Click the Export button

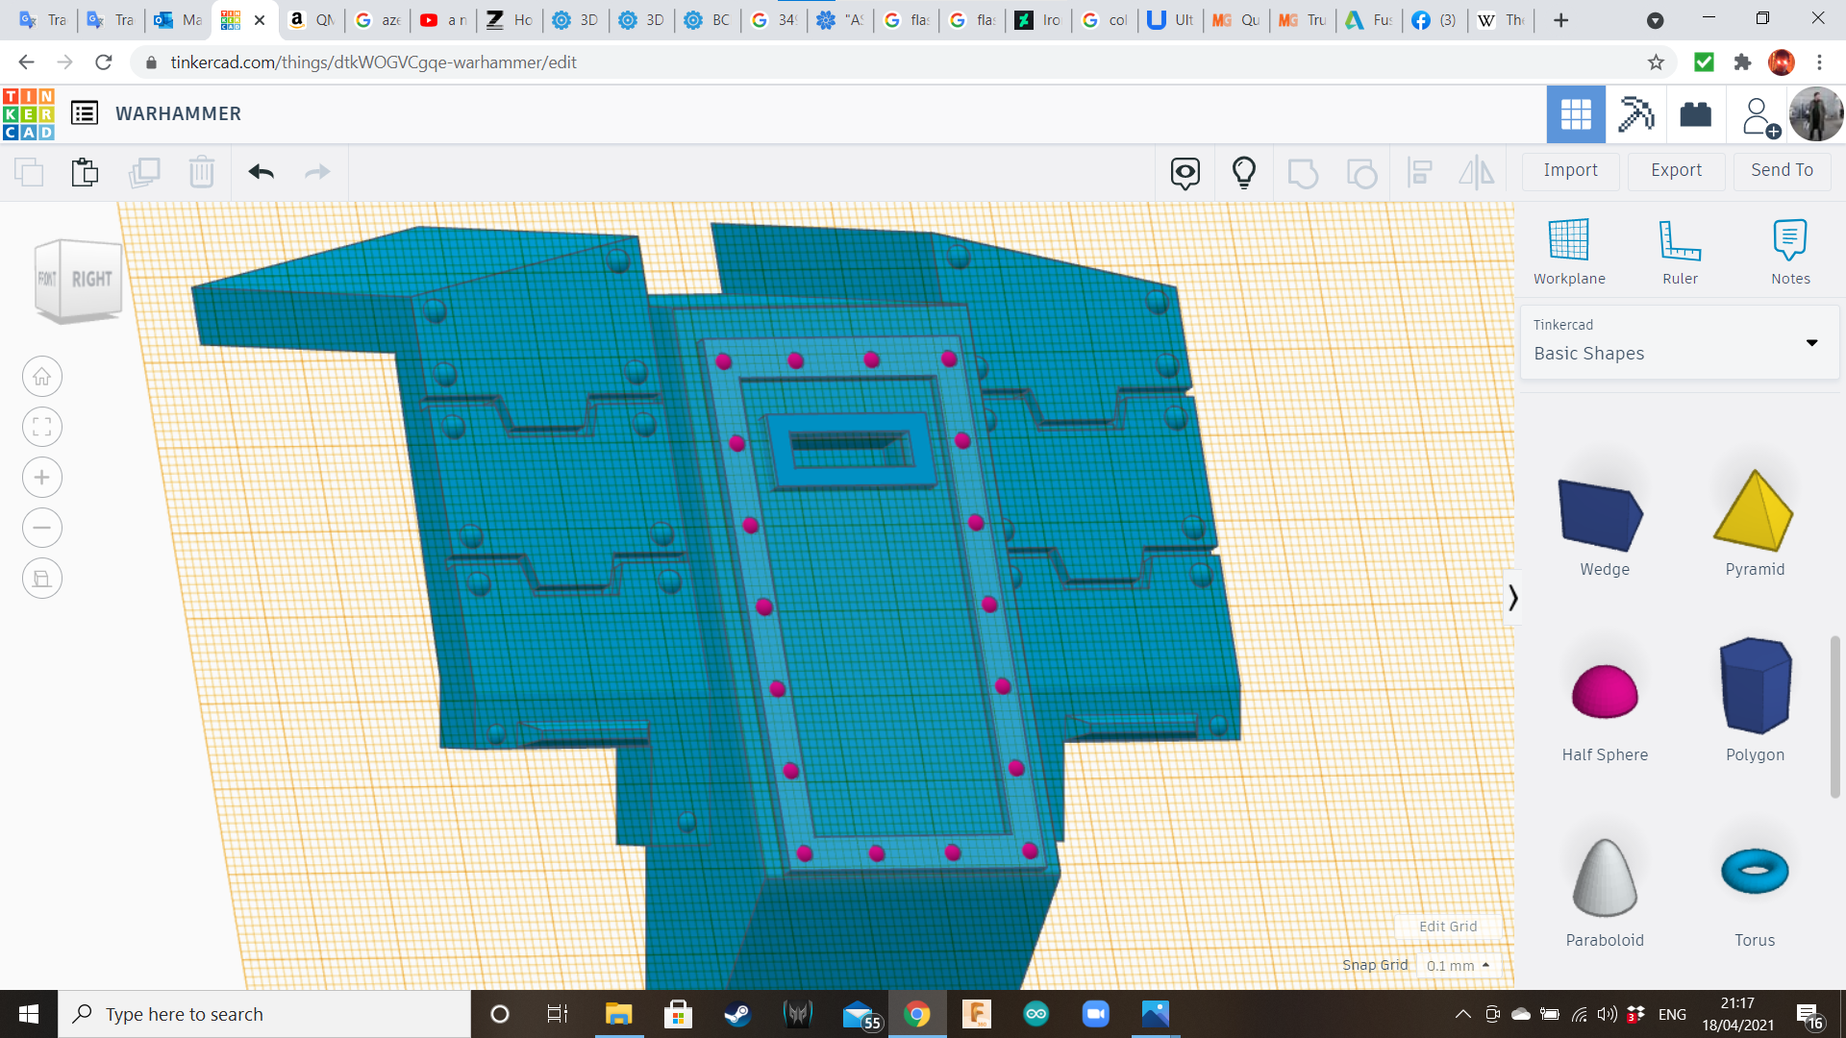click(1676, 170)
